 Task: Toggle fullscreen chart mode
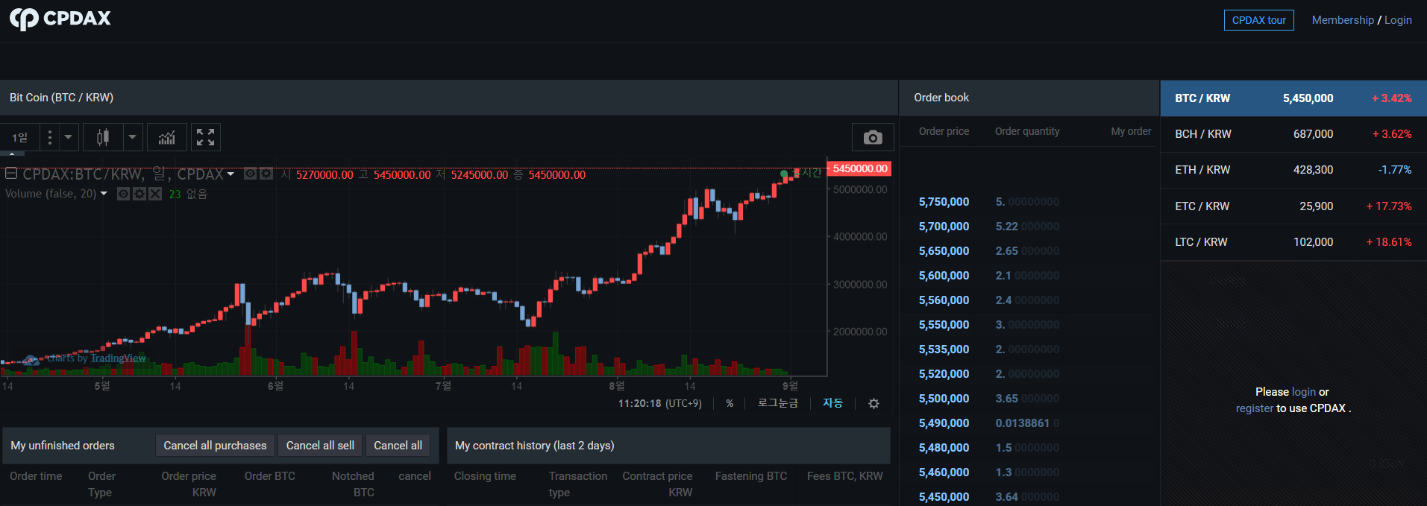(x=205, y=137)
